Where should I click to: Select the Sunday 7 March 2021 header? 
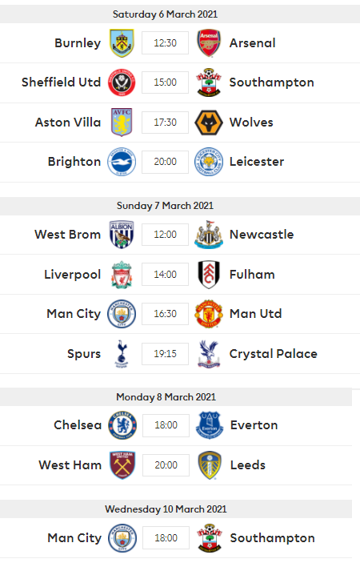(180, 206)
